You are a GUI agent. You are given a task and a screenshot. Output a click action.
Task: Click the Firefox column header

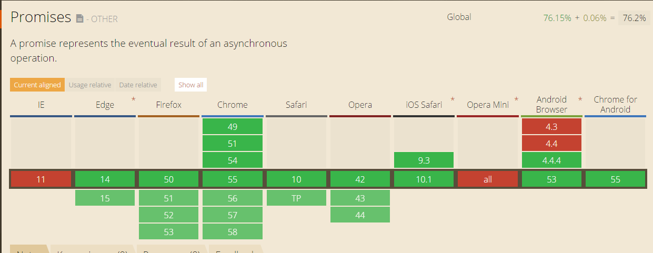[x=169, y=105]
